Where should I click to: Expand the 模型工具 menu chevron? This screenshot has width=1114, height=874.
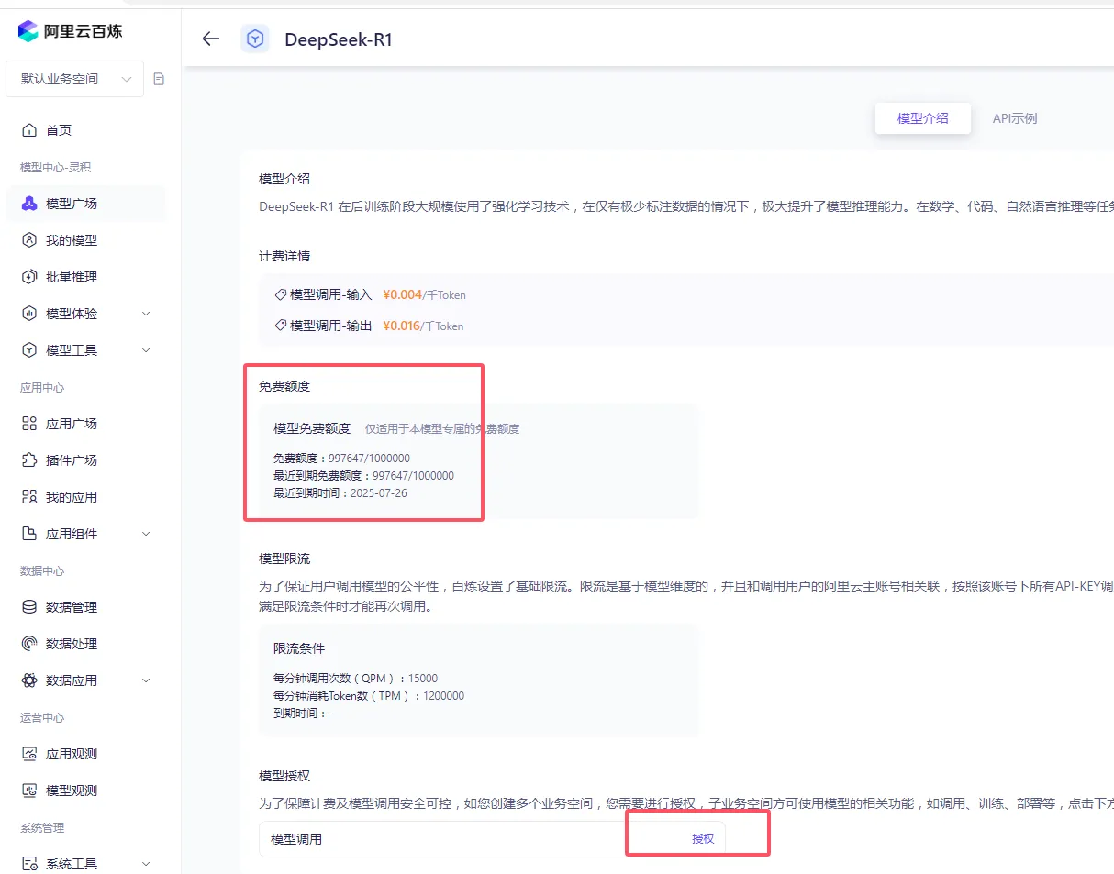(146, 350)
